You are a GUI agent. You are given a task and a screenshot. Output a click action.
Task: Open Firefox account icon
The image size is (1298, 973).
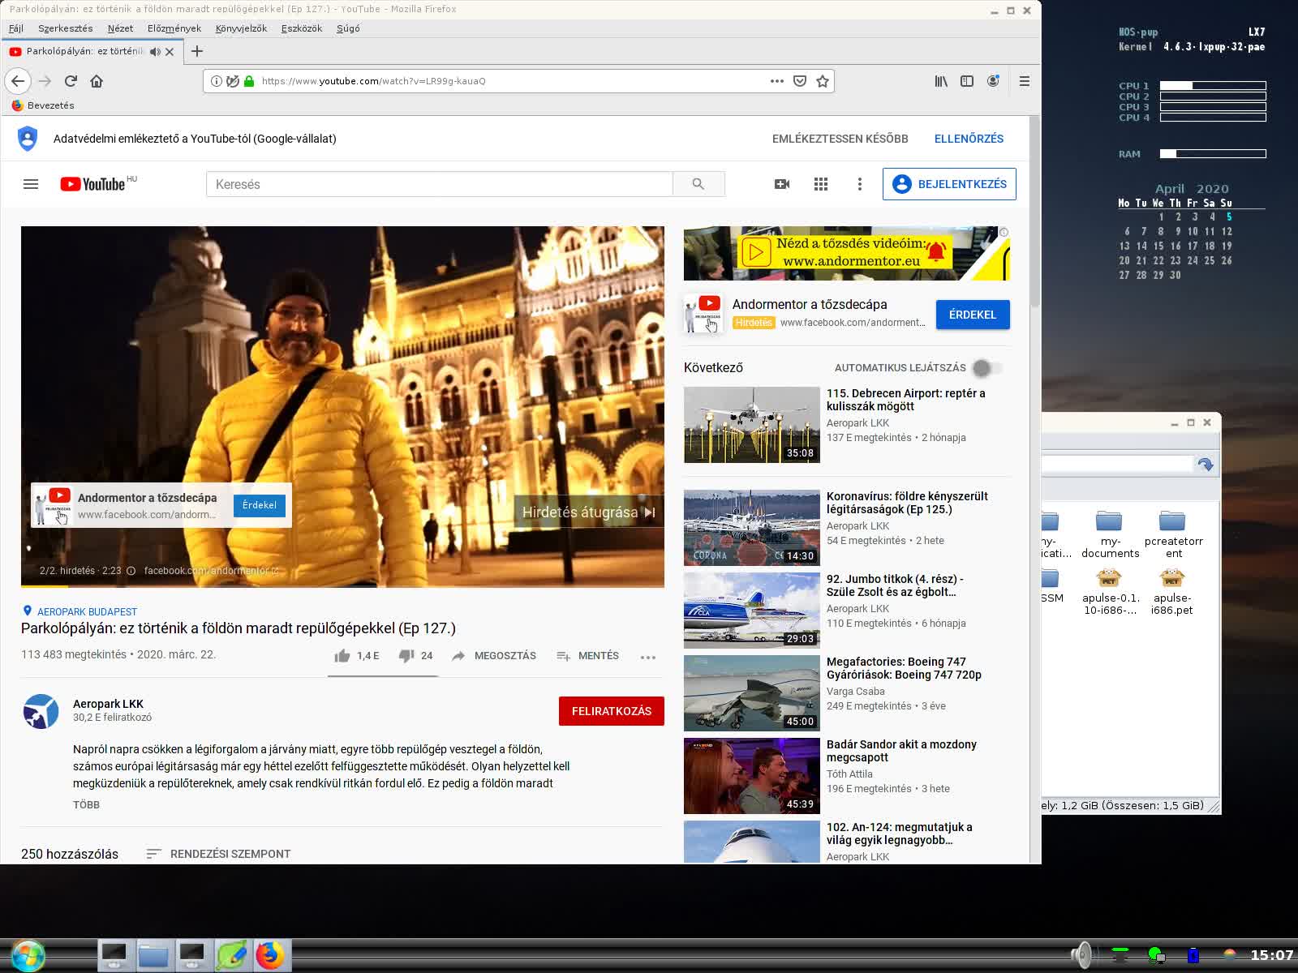(993, 81)
